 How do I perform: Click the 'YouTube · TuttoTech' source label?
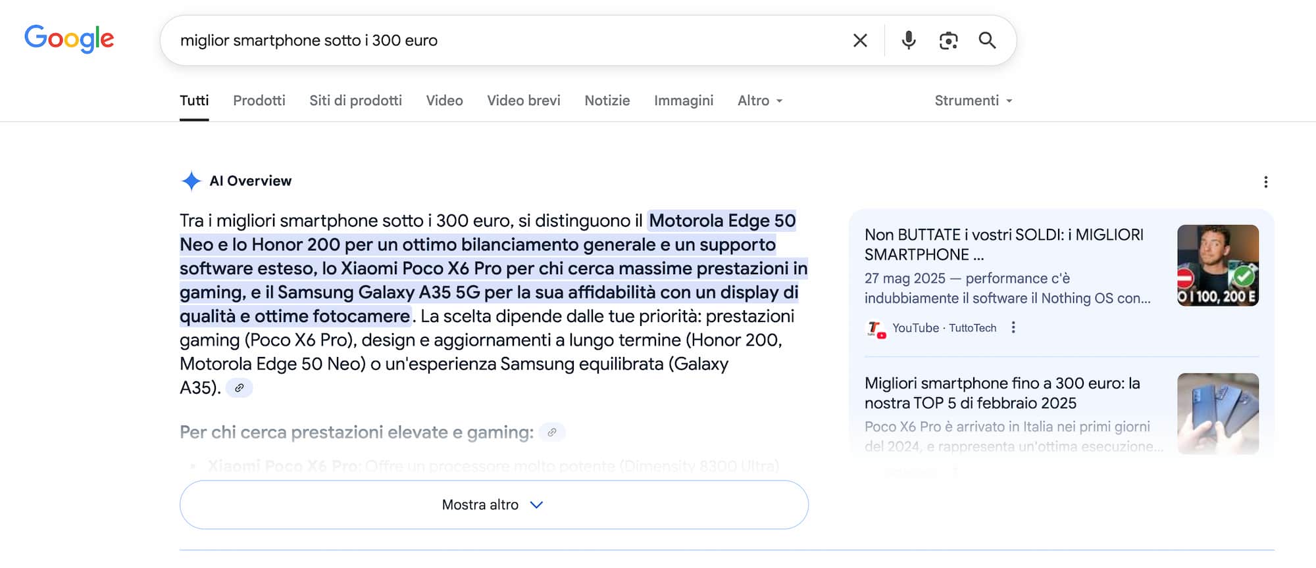944,328
